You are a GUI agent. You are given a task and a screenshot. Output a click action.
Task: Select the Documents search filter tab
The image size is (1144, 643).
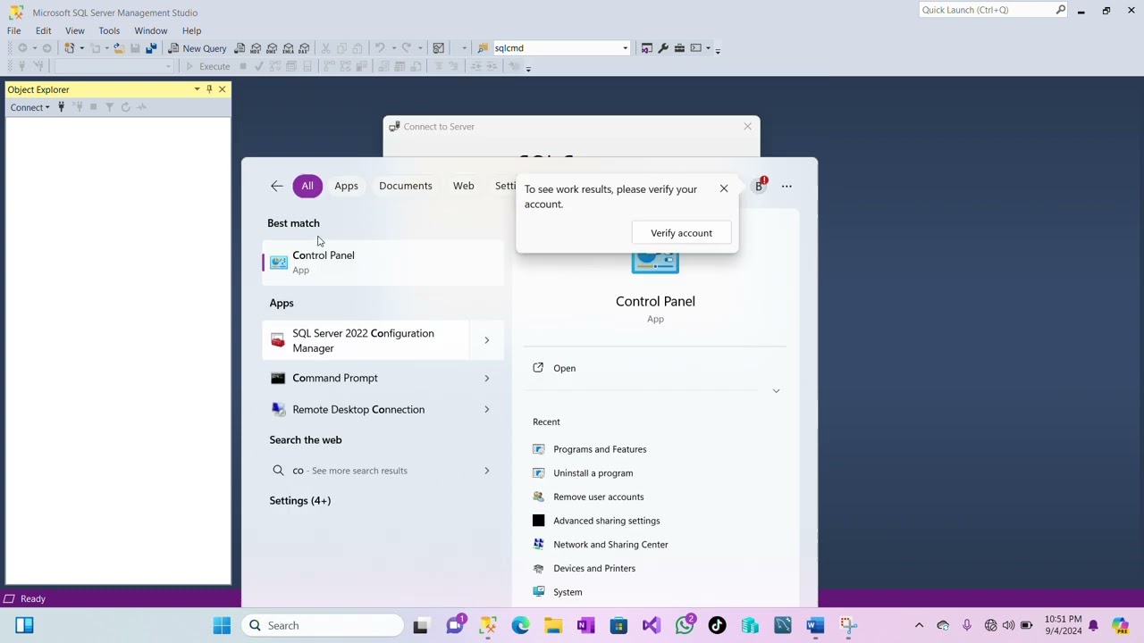pos(406,186)
